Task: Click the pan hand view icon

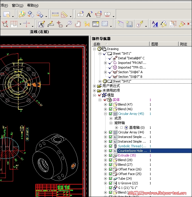Action: [7, 14]
